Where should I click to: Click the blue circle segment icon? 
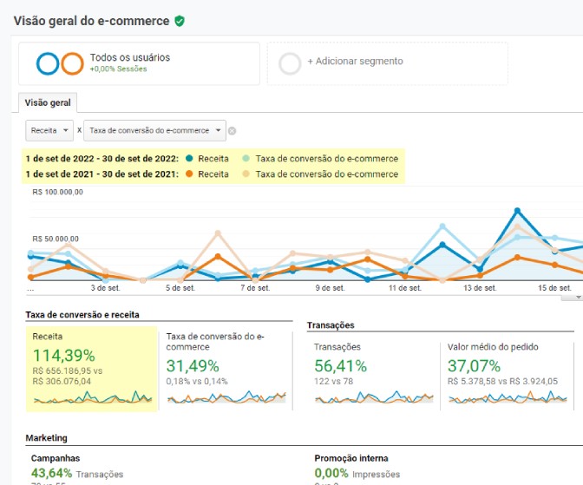(49, 63)
